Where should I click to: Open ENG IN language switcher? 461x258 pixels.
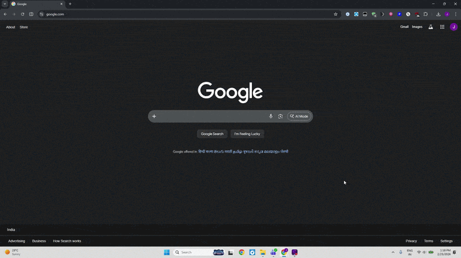(x=410, y=252)
